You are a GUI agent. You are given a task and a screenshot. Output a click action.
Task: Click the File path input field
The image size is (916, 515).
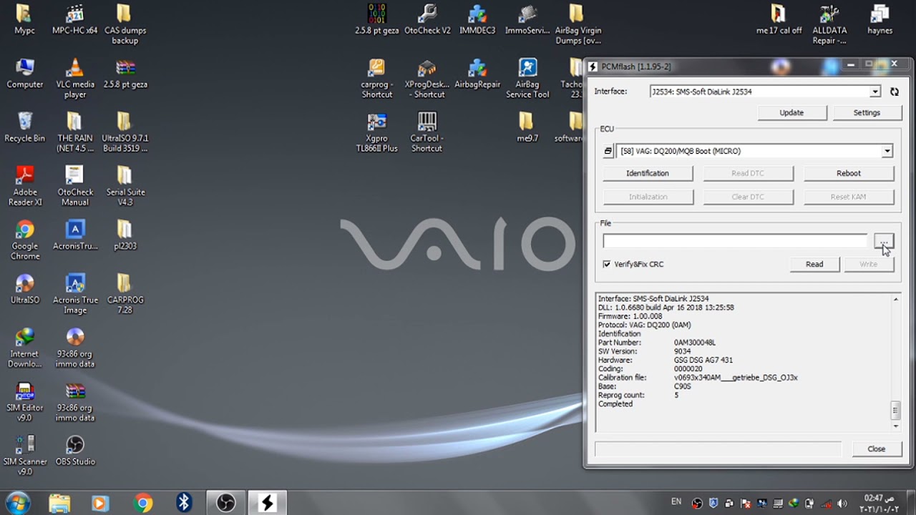(735, 242)
